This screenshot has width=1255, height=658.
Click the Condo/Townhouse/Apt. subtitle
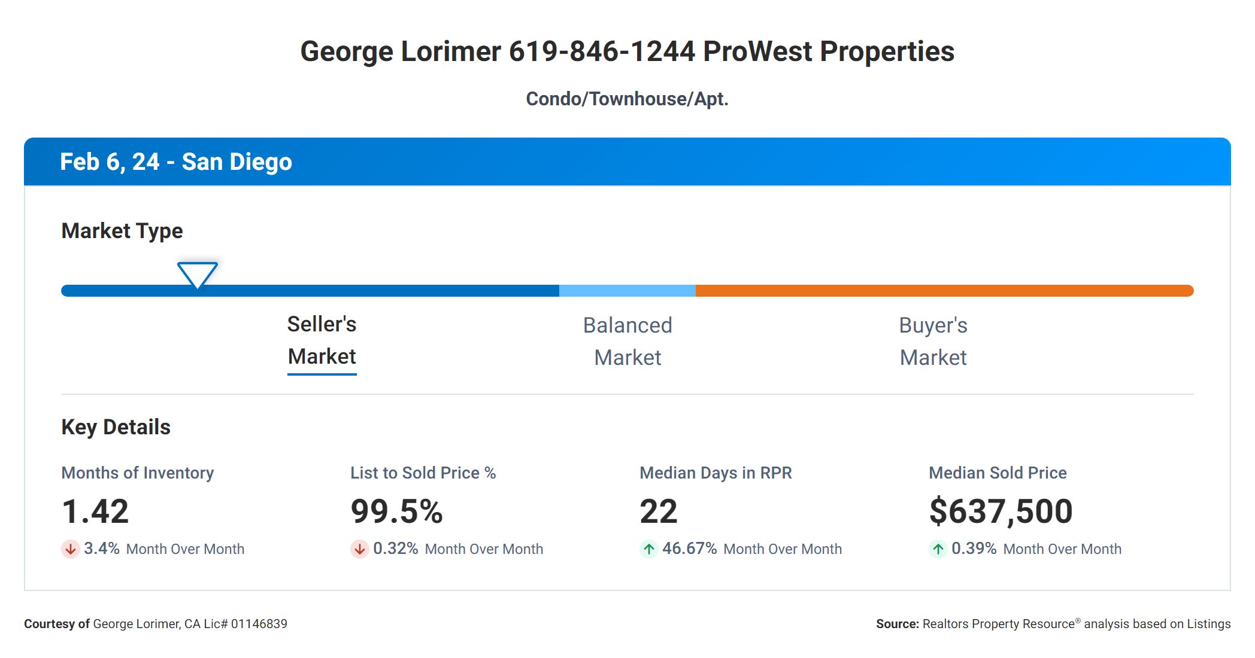[x=627, y=99]
